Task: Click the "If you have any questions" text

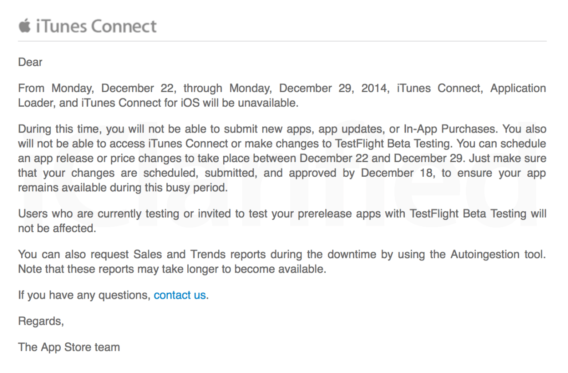Action: (84, 295)
